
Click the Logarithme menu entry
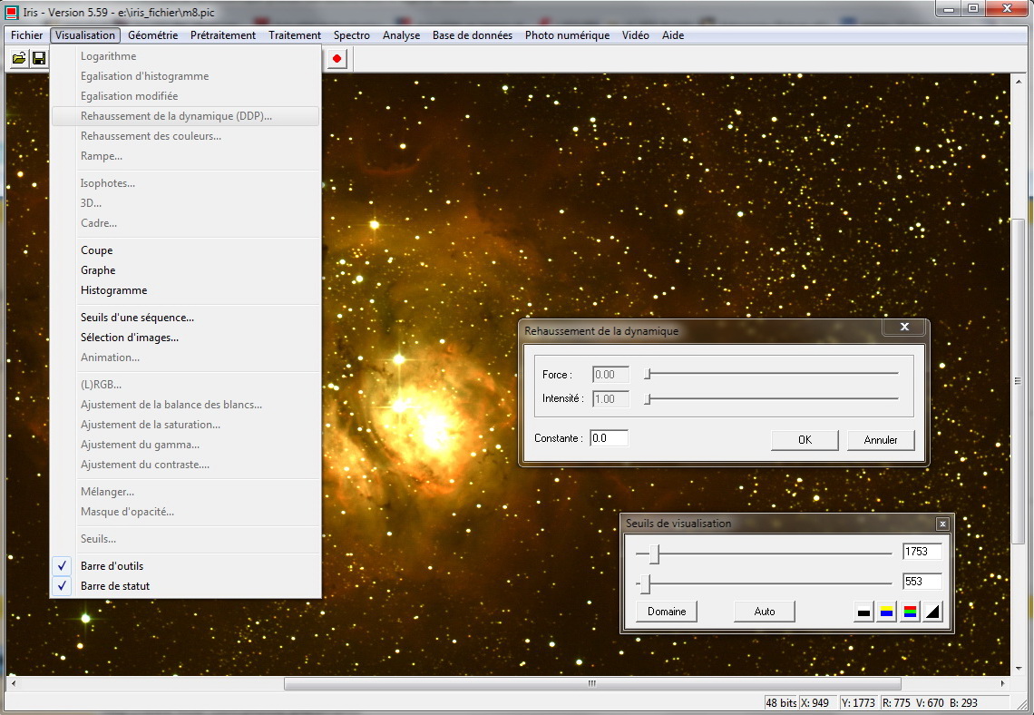click(186, 56)
